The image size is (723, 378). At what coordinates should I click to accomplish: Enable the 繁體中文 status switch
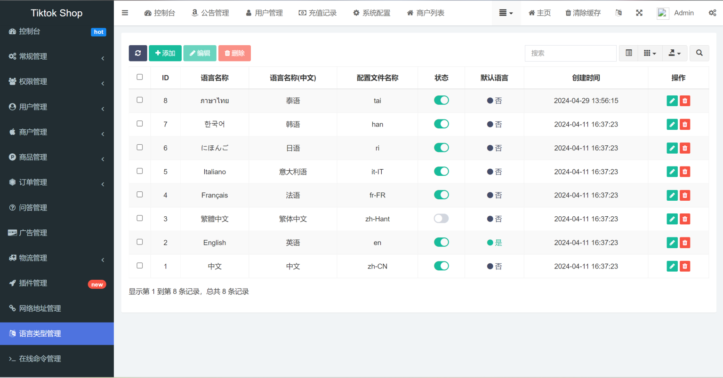441,219
